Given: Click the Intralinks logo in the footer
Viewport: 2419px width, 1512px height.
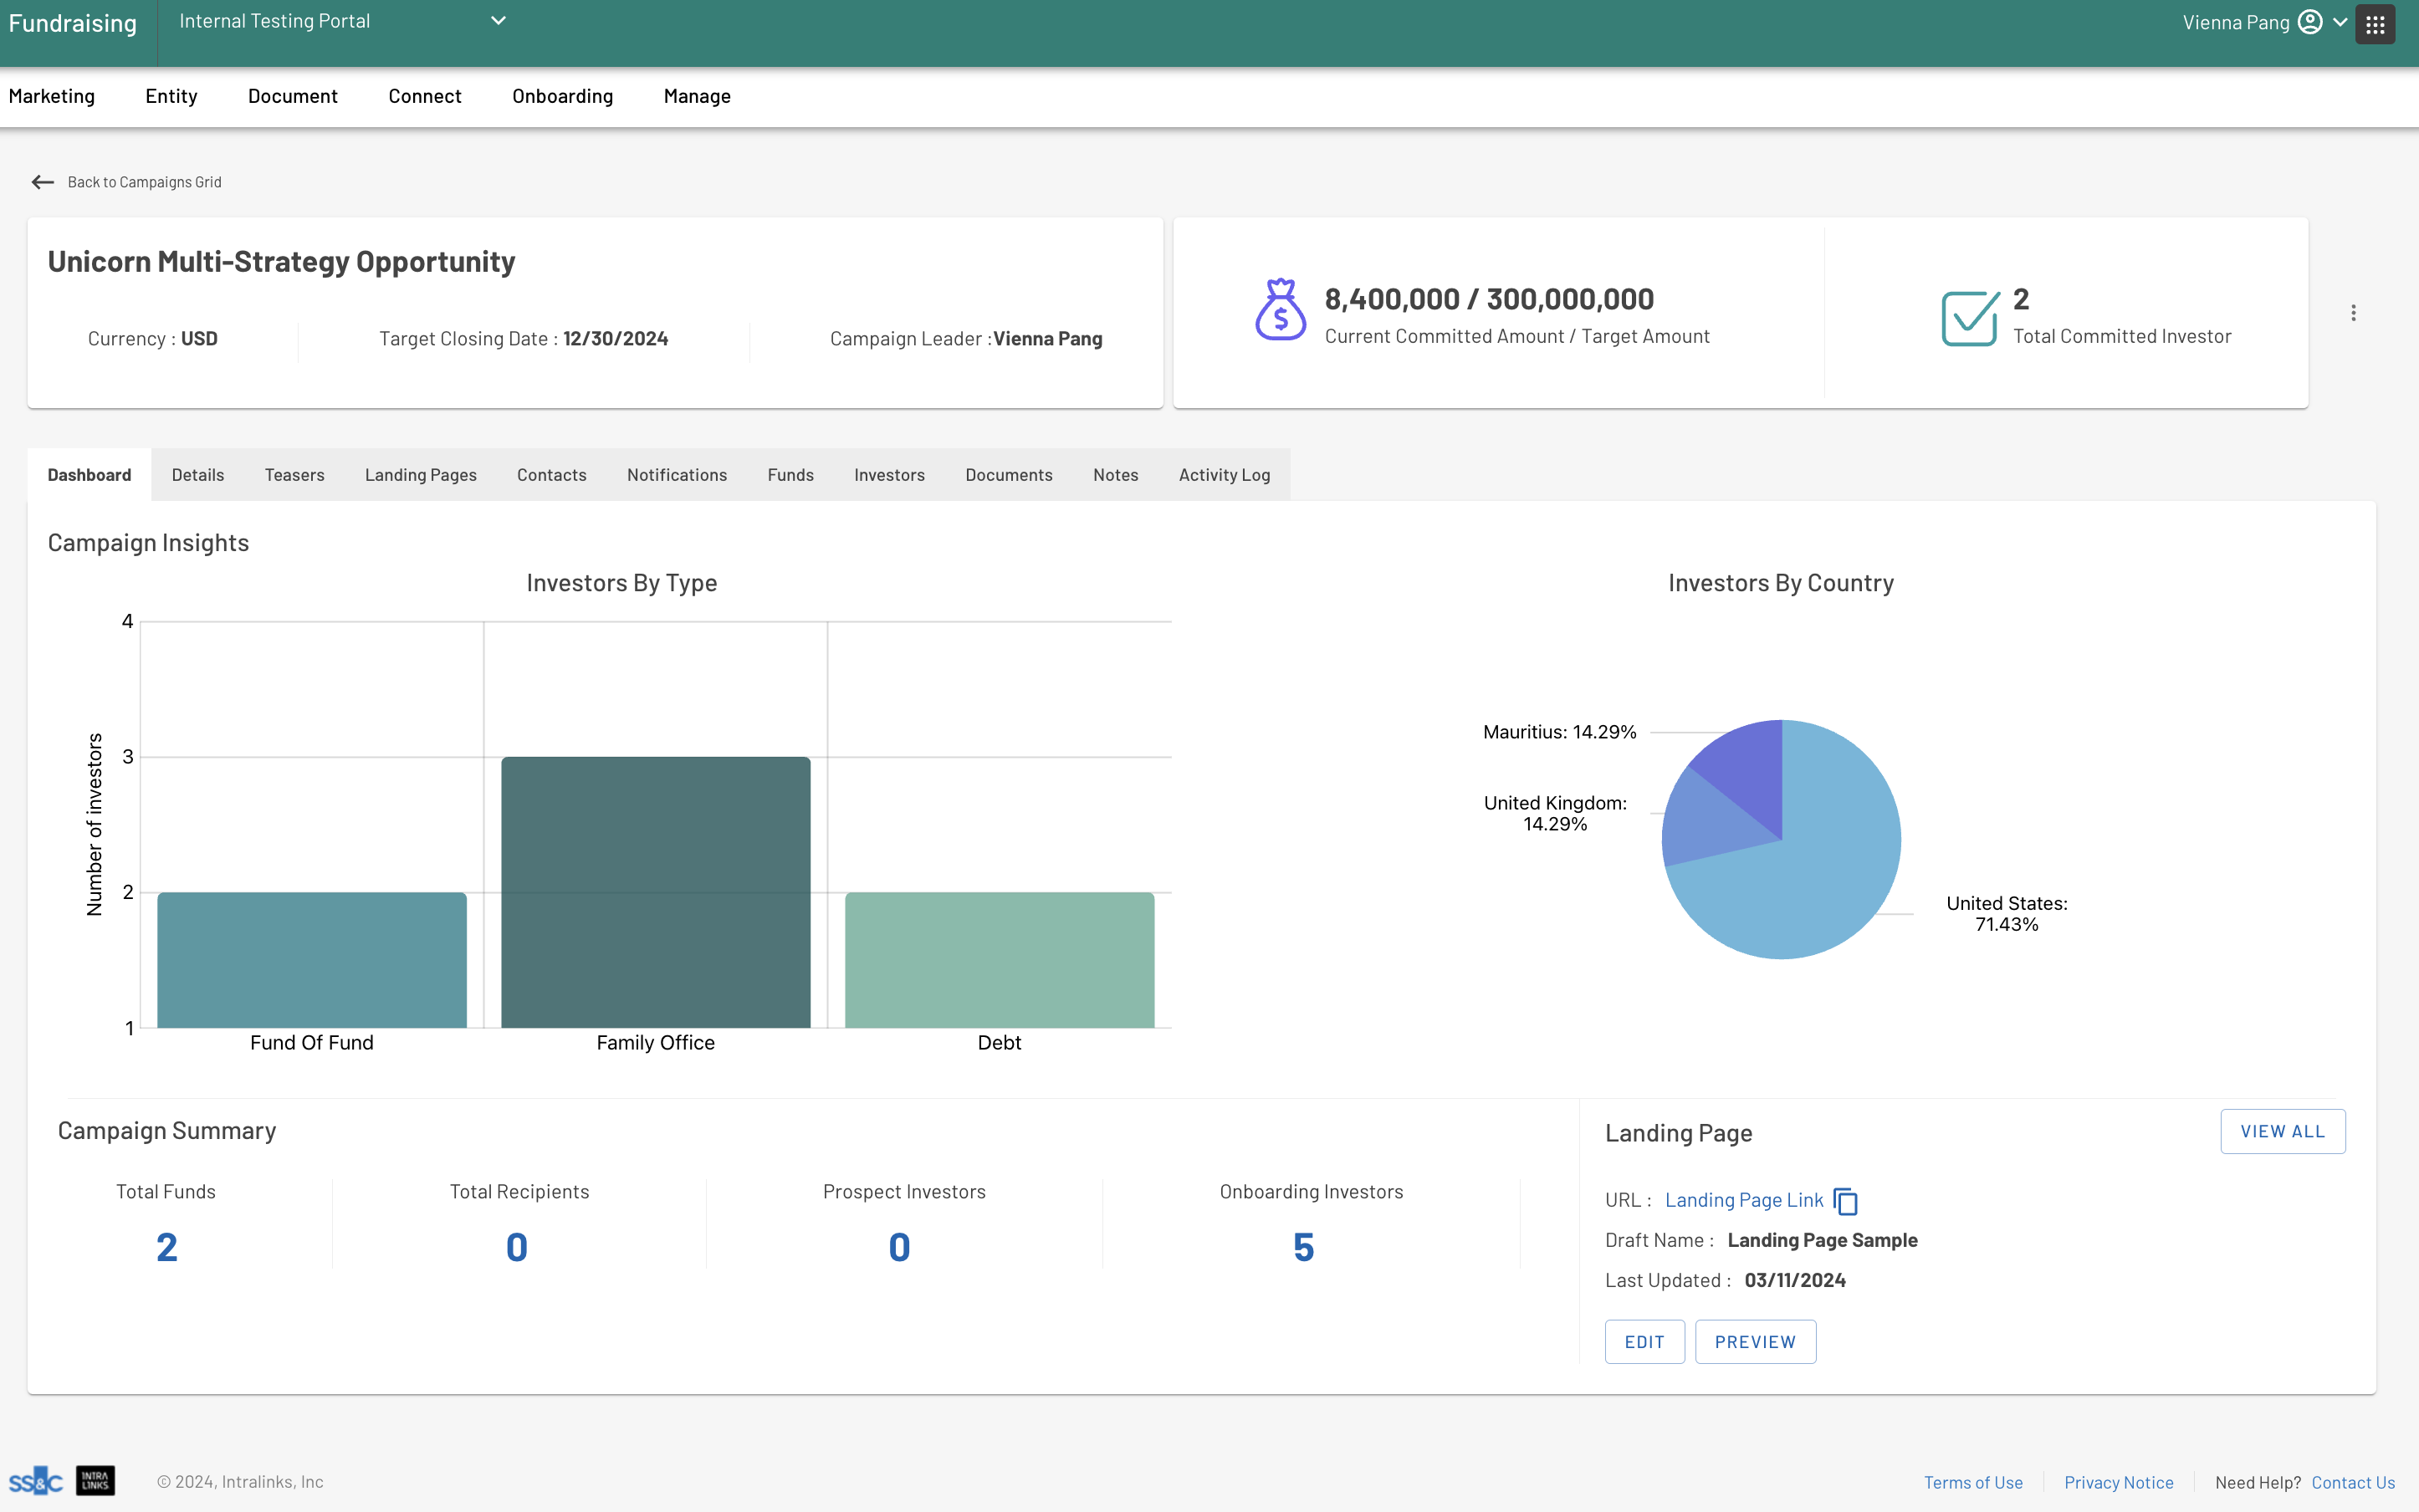Looking at the screenshot, I should pos(94,1480).
